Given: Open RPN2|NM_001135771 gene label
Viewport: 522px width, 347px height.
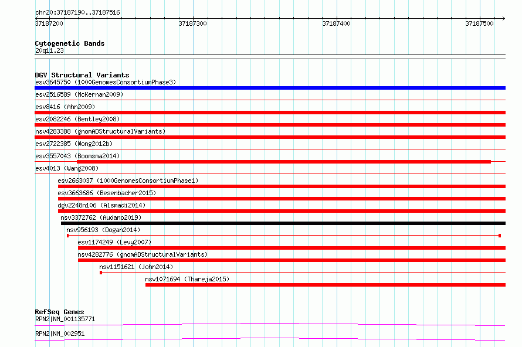Looking at the screenshot, I should [65, 319].
